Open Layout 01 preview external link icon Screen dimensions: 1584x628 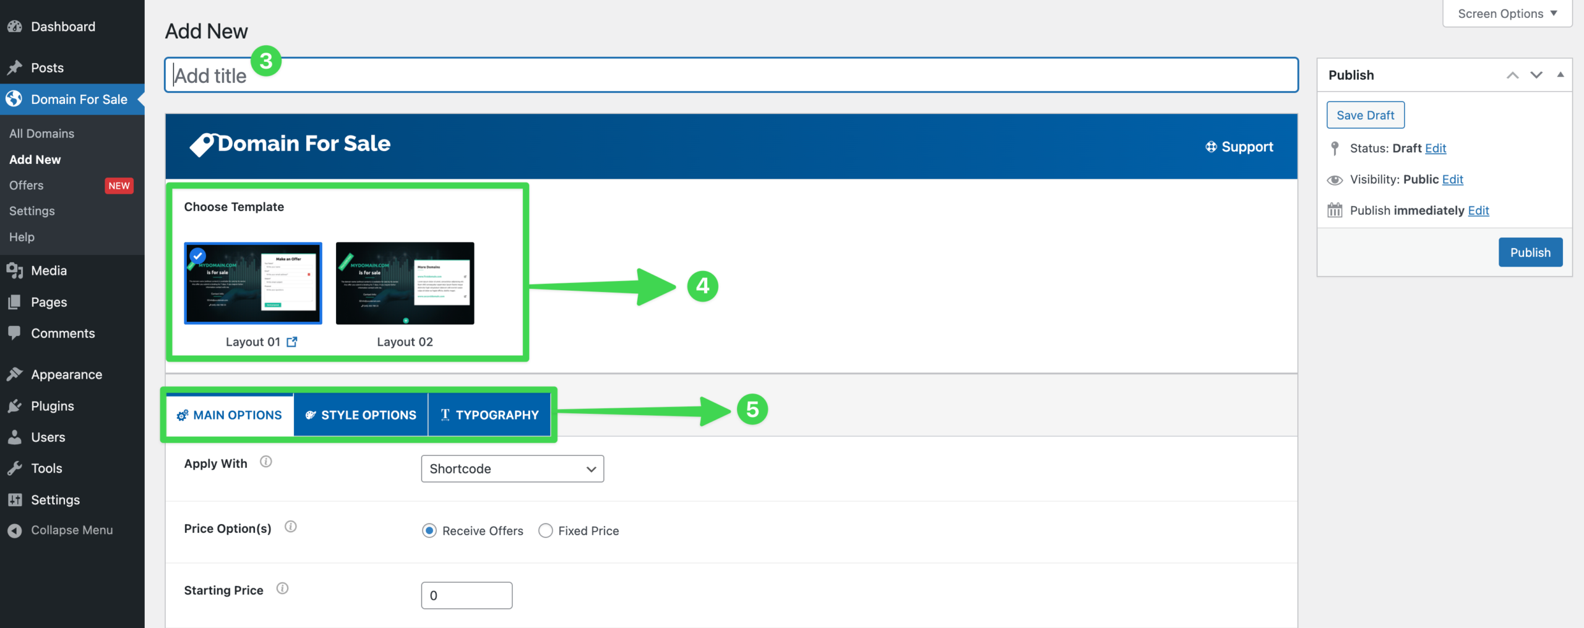point(292,342)
